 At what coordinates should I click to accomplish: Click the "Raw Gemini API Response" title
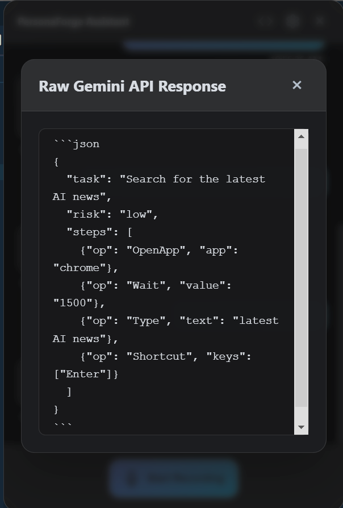[132, 86]
